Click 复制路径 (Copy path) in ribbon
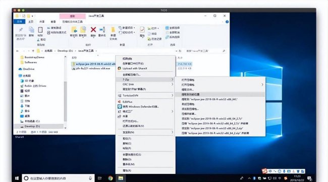 click(x=54, y=28)
